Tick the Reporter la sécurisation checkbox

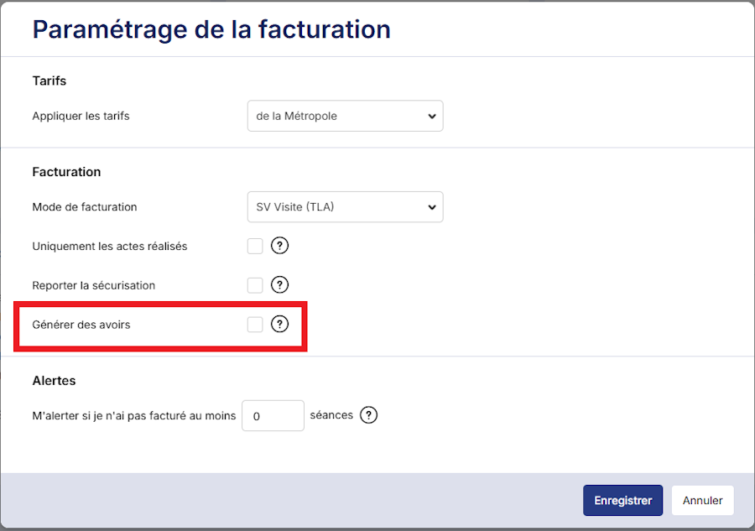pyautogui.click(x=255, y=285)
